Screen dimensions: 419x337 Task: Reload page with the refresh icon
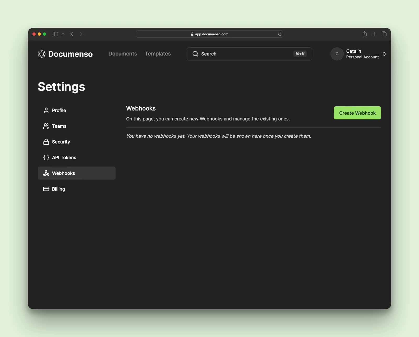tap(280, 34)
